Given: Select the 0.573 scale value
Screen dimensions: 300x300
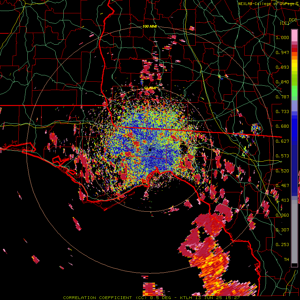Looking at the screenshot, I should click(282, 156).
